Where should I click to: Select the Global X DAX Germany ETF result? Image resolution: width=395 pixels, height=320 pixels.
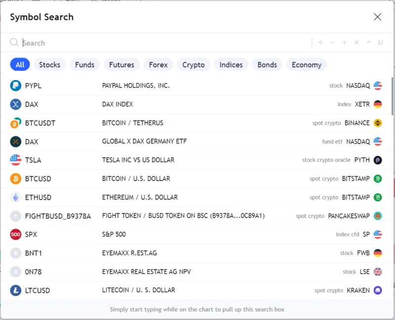pyautogui.click(x=138, y=141)
